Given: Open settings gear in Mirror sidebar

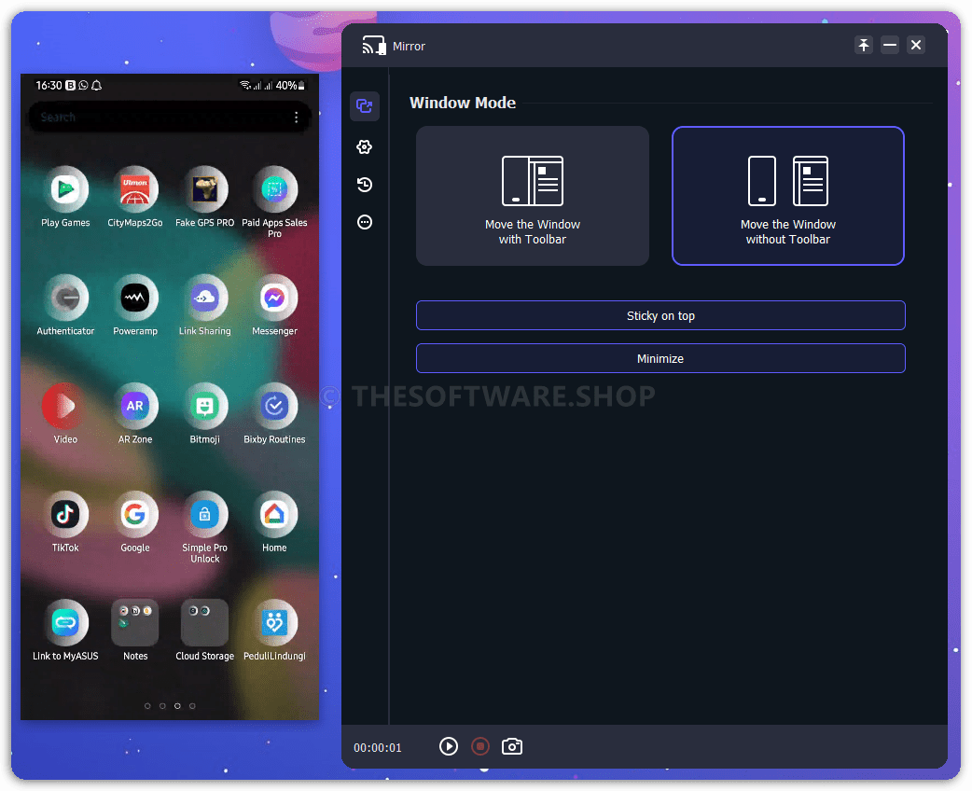Looking at the screenshot, I should (365, 147).
